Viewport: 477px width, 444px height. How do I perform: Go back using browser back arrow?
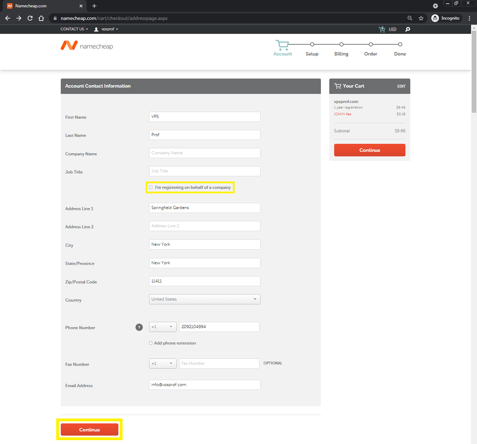(x=8, y=18)
